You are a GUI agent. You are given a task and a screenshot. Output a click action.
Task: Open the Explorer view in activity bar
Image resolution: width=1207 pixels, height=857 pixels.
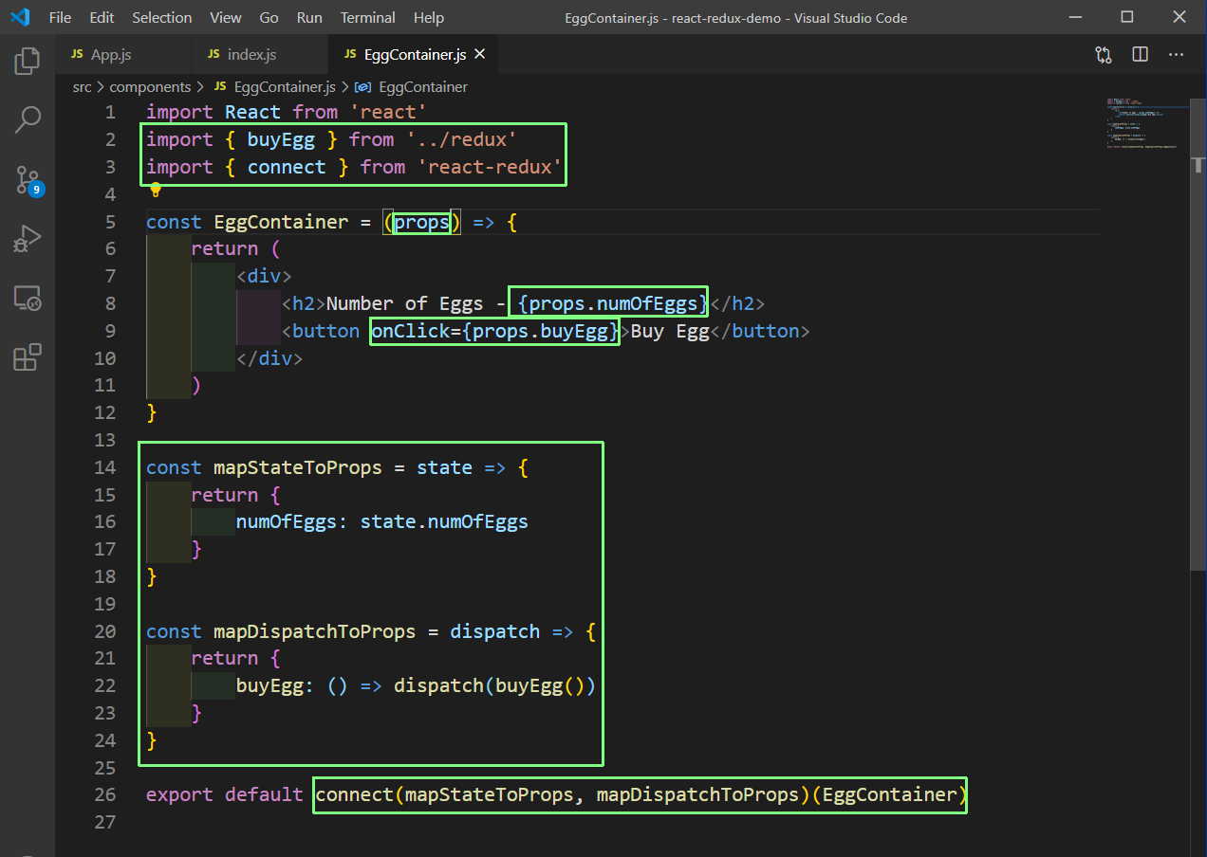pos(28,62)
